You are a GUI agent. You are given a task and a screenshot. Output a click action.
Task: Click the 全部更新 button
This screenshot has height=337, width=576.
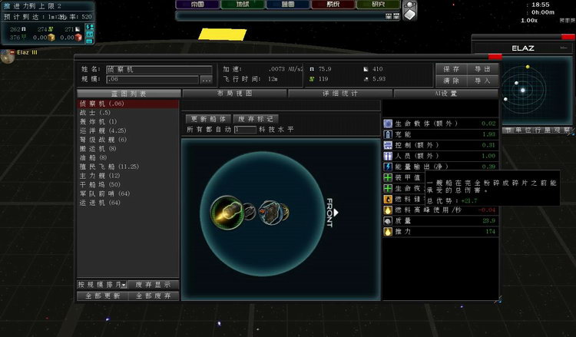click(x=102, y=296)
